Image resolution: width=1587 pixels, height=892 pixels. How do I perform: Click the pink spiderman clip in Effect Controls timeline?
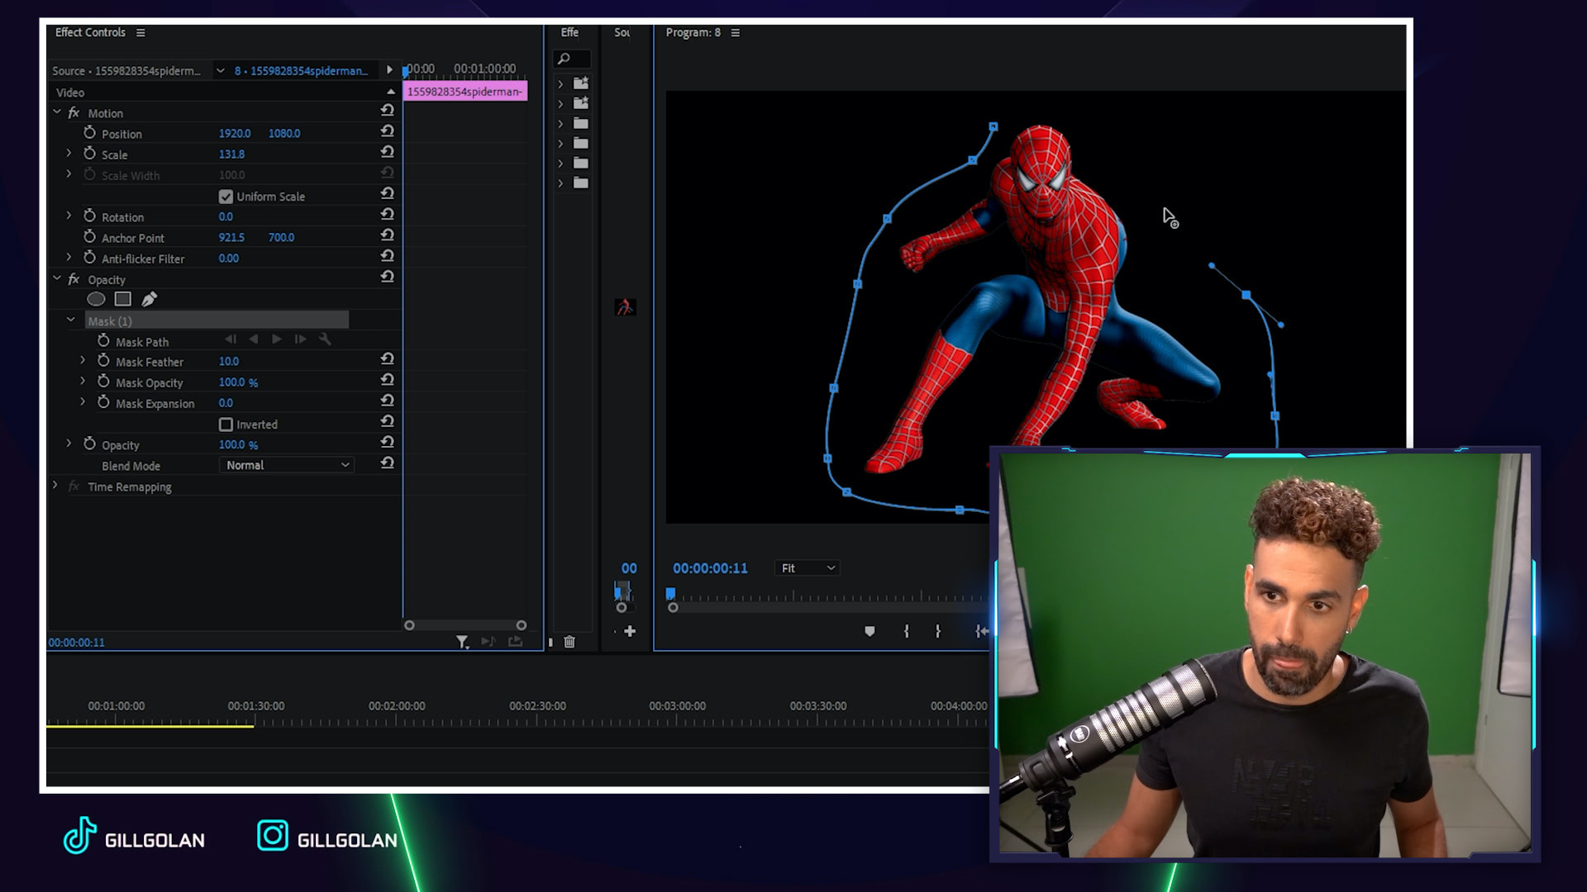(465, 92)
